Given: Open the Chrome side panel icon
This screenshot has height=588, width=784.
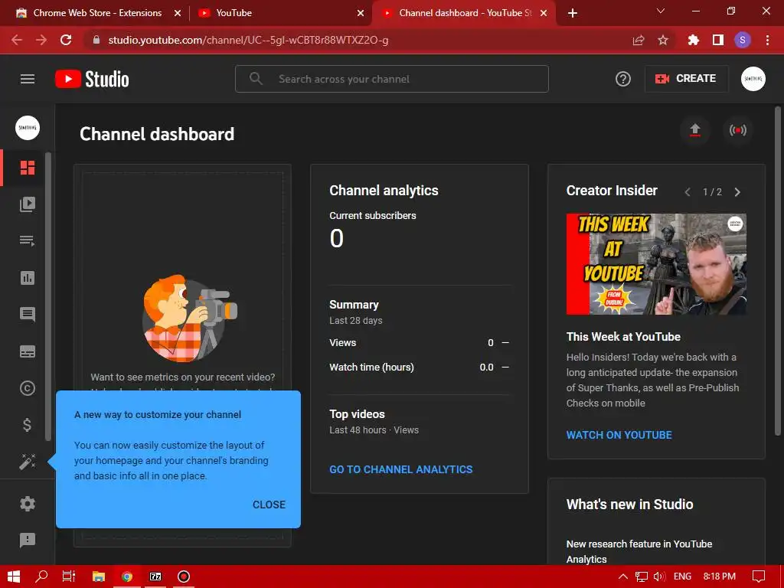Looking at the screenshot, I should coord(718,40).
